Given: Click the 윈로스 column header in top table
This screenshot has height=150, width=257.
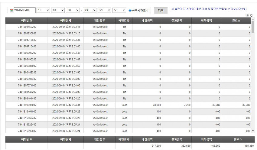Looking at the screenshot, I should point(236,21).
